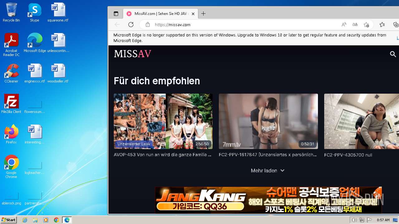This screenshot has width=399, height=224.
Task: Click the 8:57 AM taskbar clock
Action: pyautogui.click(x=383, y=220)
